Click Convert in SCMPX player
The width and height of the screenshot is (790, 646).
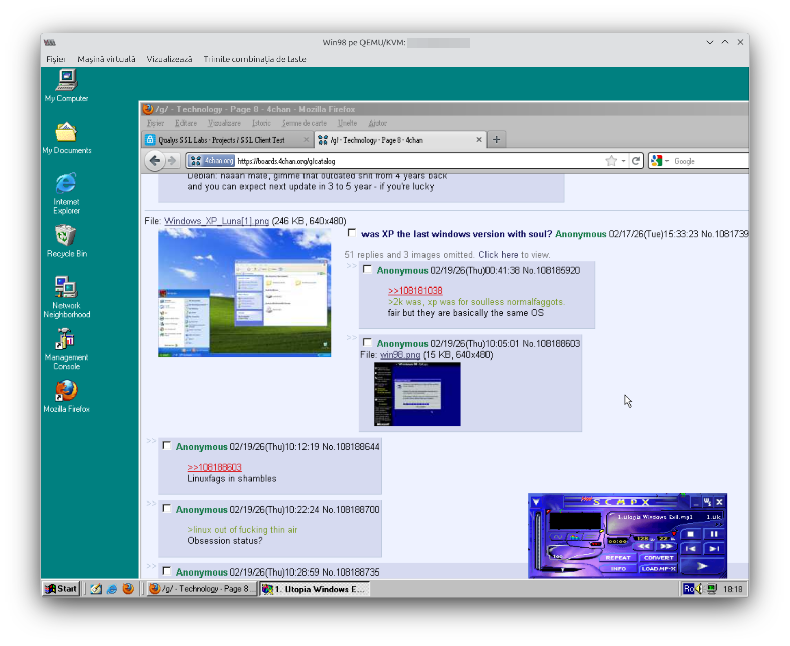click(658, 558)
